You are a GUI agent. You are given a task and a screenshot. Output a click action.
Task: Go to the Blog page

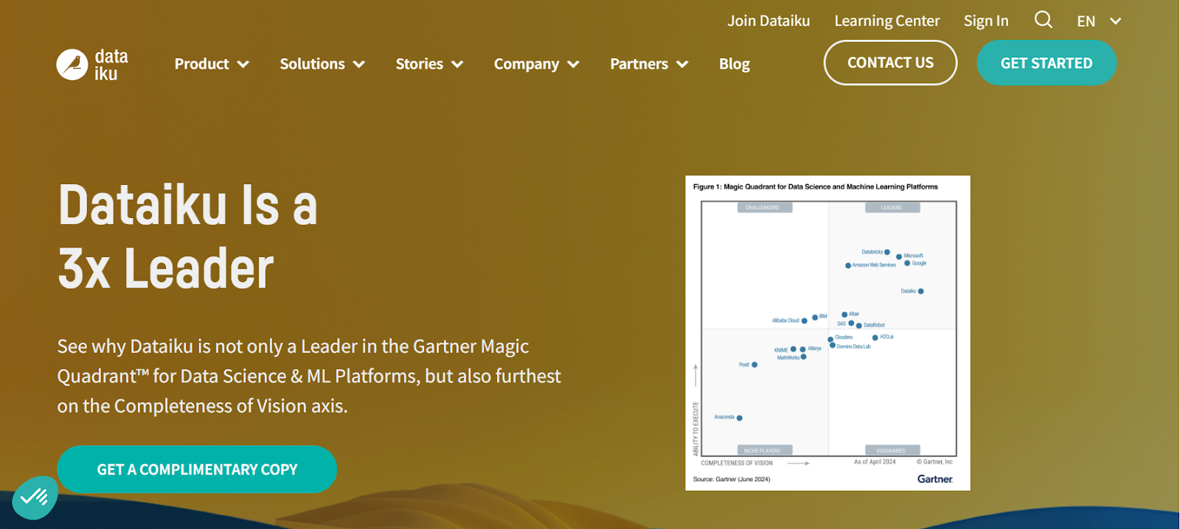pyautogui.click(x=734, y=64)
